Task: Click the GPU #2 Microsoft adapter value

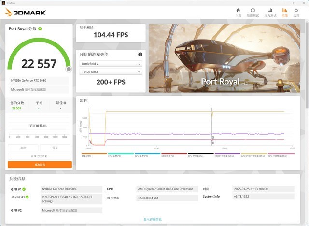Action: tap(71, 210)
